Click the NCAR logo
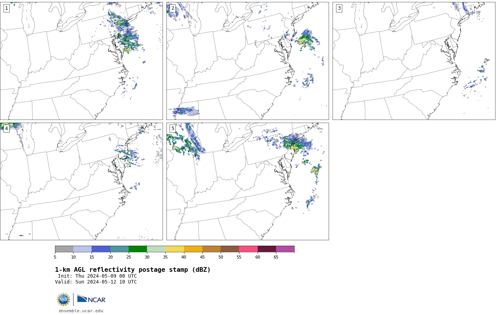Viewport: 499px width, 315px height. [91, 299]
